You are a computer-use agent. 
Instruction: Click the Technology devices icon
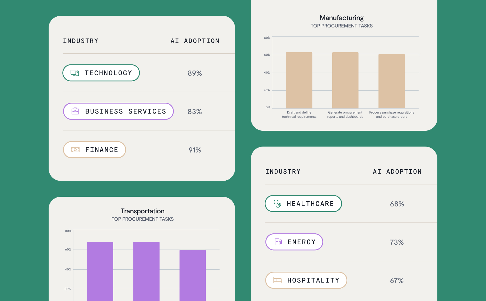tap(75, 73)
